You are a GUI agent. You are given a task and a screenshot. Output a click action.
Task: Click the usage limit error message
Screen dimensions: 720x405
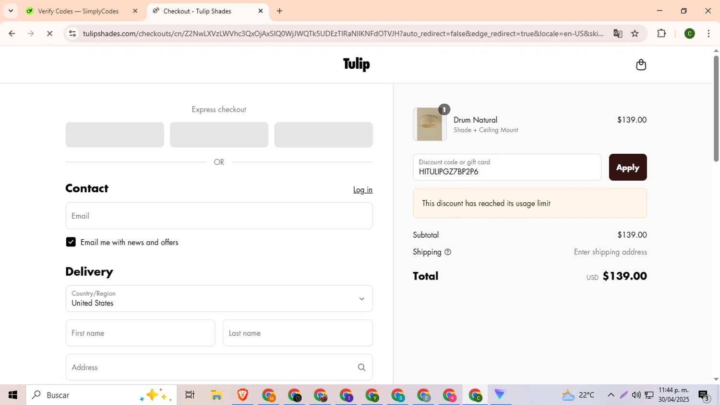tap(530, 203)
